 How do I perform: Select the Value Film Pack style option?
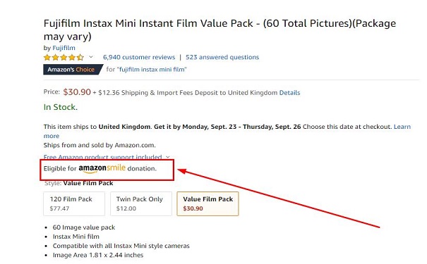[208, 203]
